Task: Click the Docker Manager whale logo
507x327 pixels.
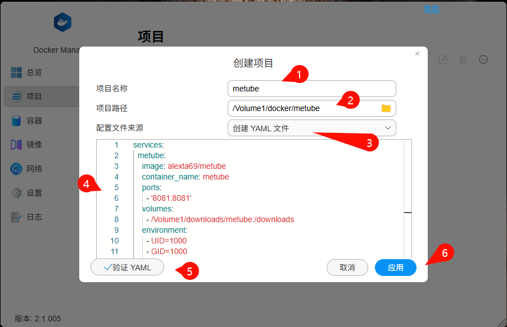Action: 62,22
